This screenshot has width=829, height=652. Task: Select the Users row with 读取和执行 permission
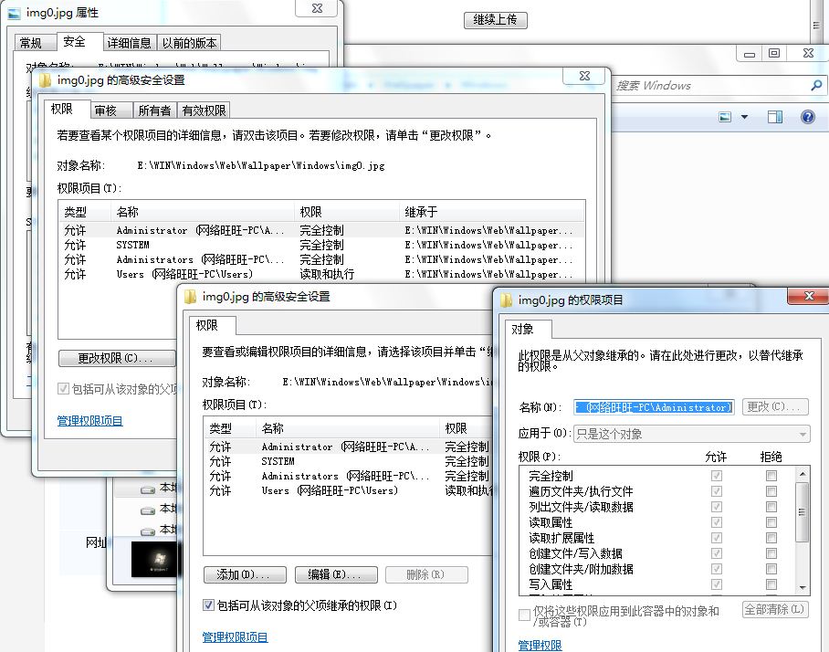[x=321, y=274]
